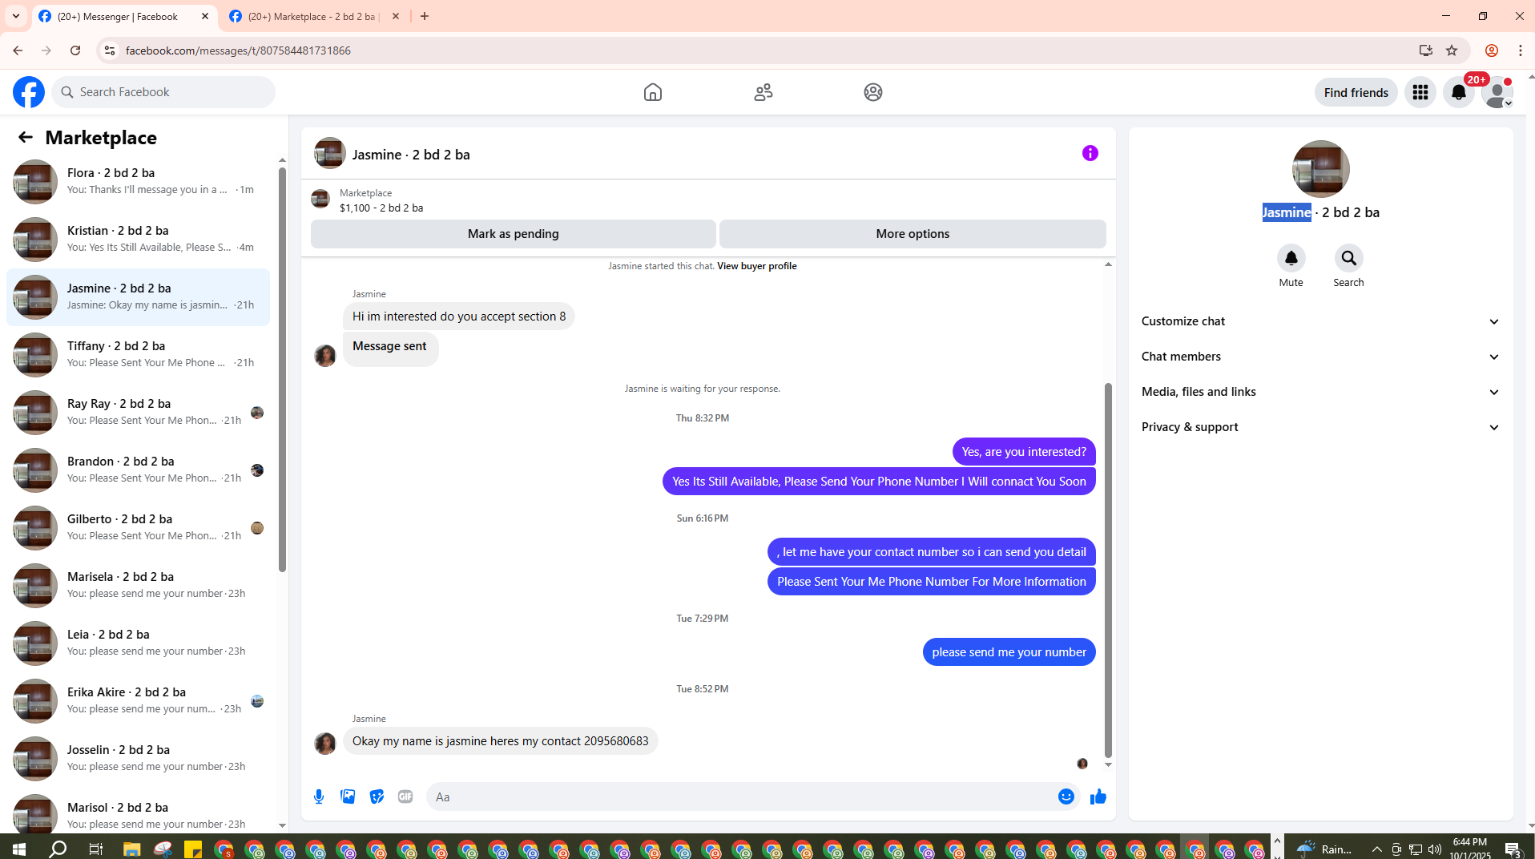1535x859 pixels.
Task: Open File Explorer from the taskbar
Action: [x=132, y=849]
